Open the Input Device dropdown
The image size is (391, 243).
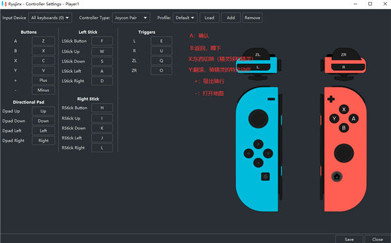(50, 18)
